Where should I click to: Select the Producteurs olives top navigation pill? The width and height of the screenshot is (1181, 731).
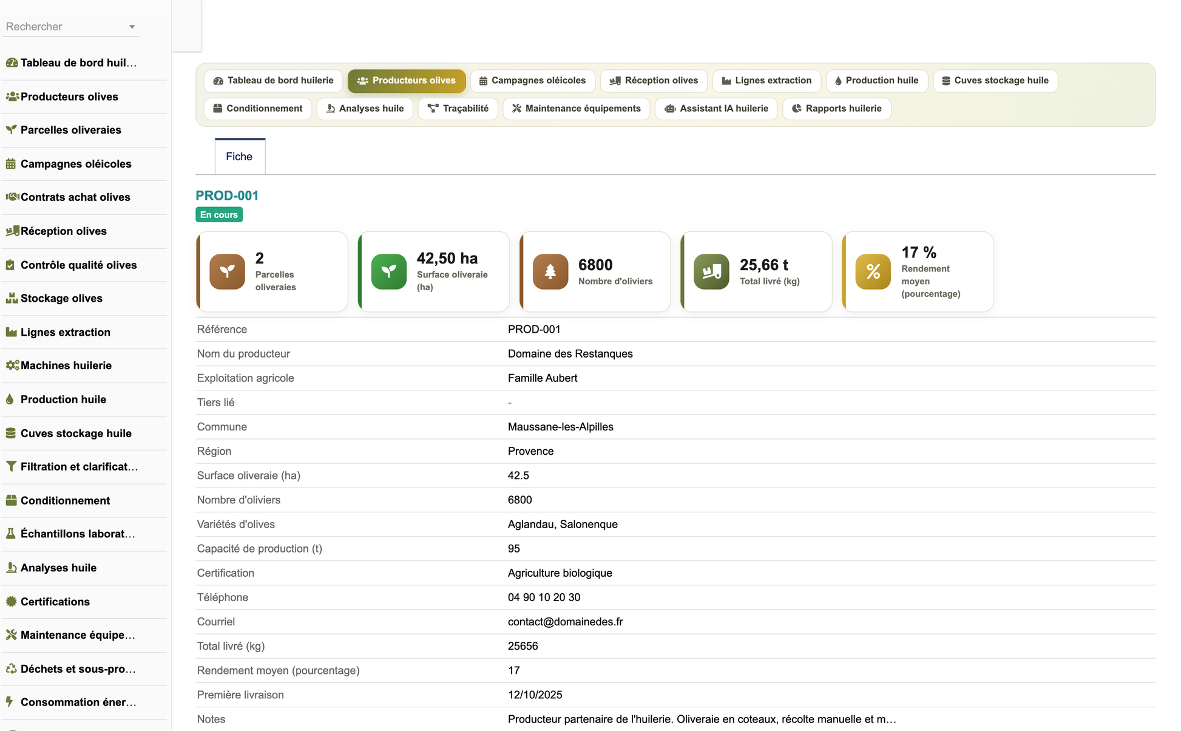coord(407,81)
